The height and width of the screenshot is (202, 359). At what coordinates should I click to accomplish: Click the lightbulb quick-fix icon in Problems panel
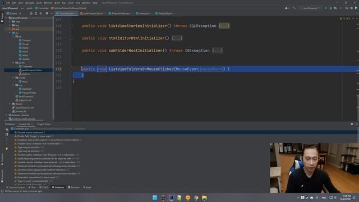tap(7, 149)
